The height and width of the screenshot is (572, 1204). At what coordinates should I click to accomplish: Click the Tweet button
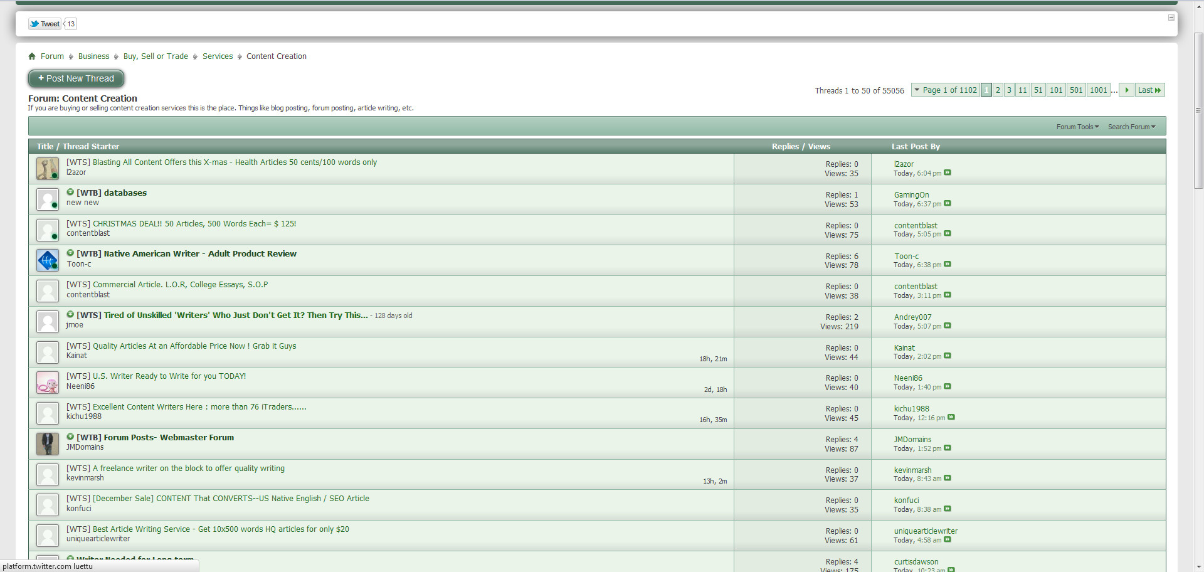click(x=45, y=24)
